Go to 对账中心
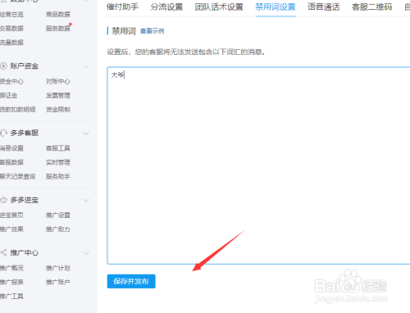The width and height of the screenshot is (410, 313). pyautogui.click(x=58, y=81)
